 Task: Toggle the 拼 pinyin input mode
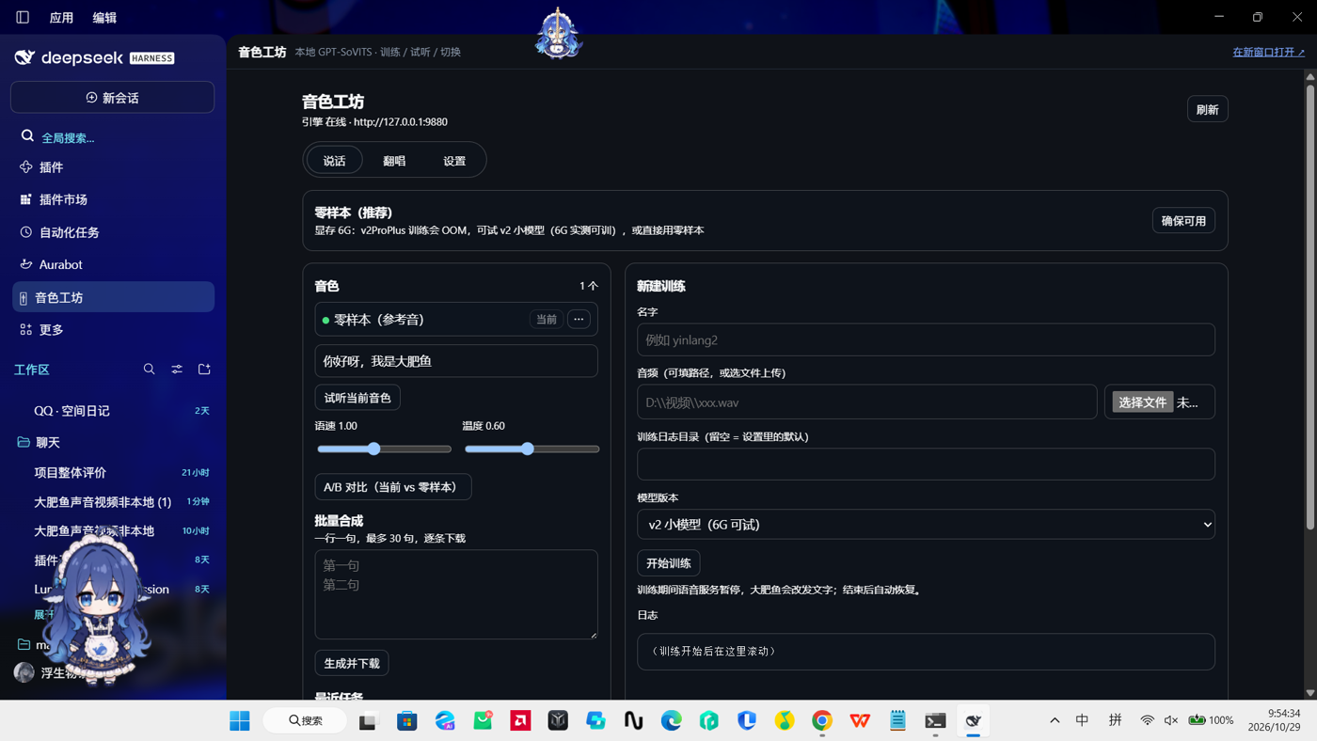1115,720
